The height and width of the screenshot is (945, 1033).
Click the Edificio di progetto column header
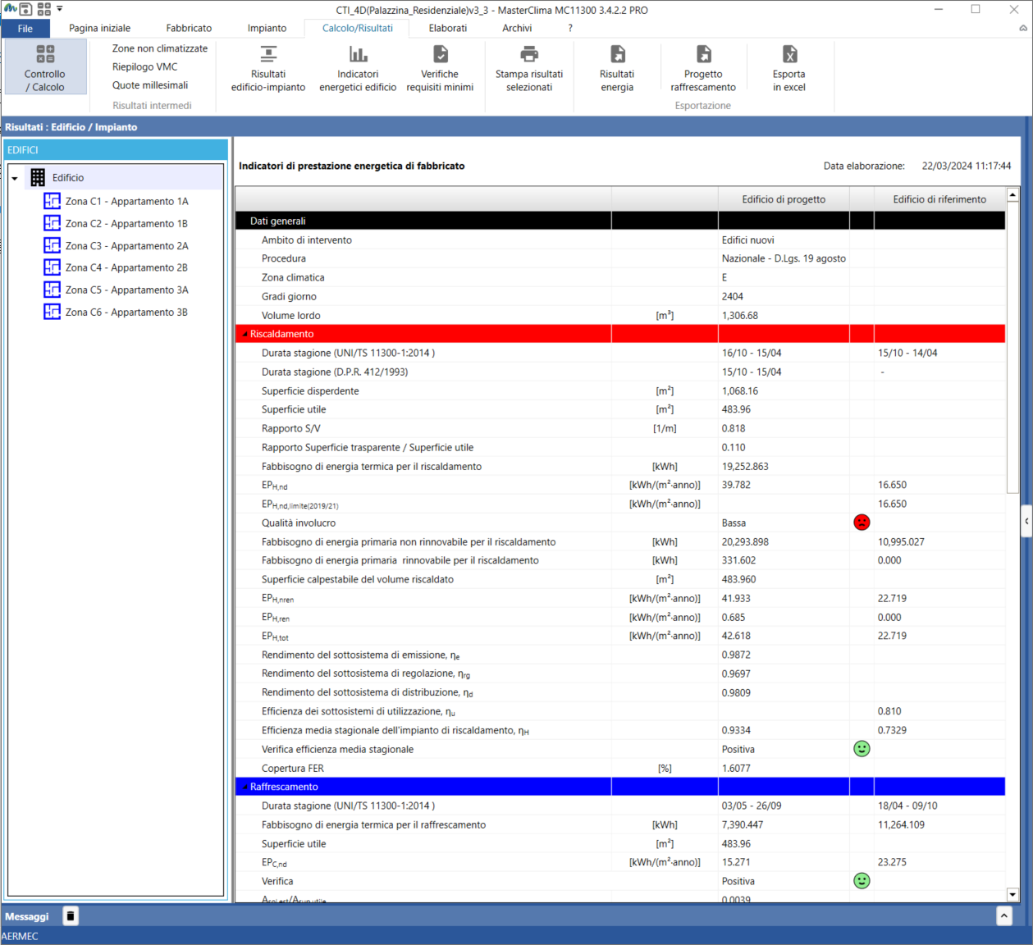click(784, 199)
